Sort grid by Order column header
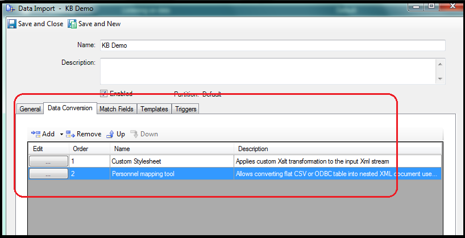Image resolution: width=465 pixels, height=238 pixels. (x=89, y=149)
